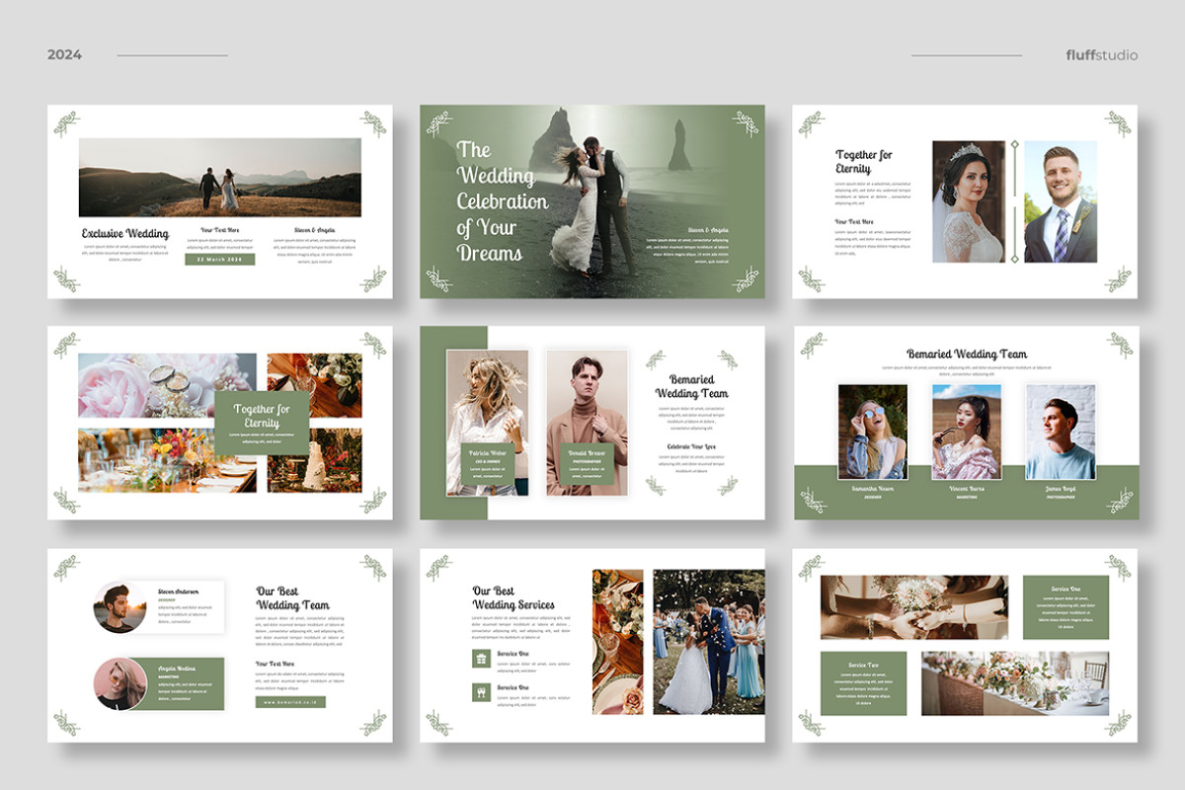Screen dimensions: 1185x790
Task: Open the www.bemaried.co.id link button
Action: [290, 702]
